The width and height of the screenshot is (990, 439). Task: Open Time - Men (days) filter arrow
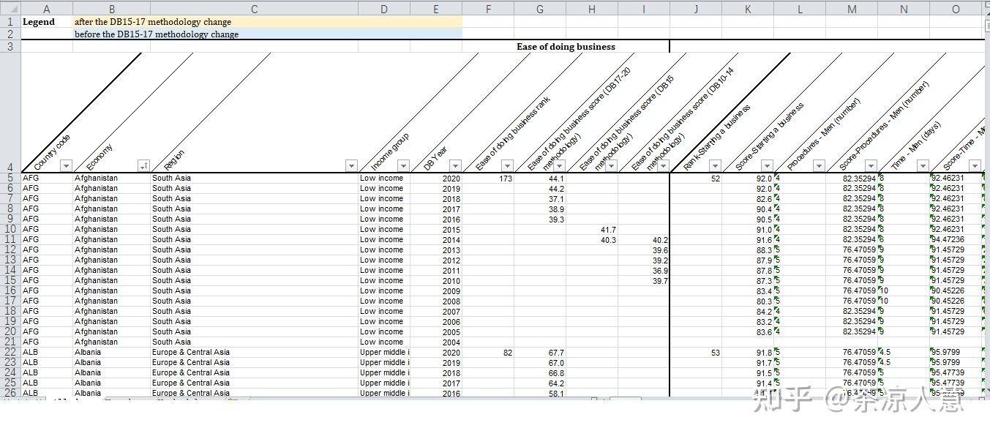(923, 166)
